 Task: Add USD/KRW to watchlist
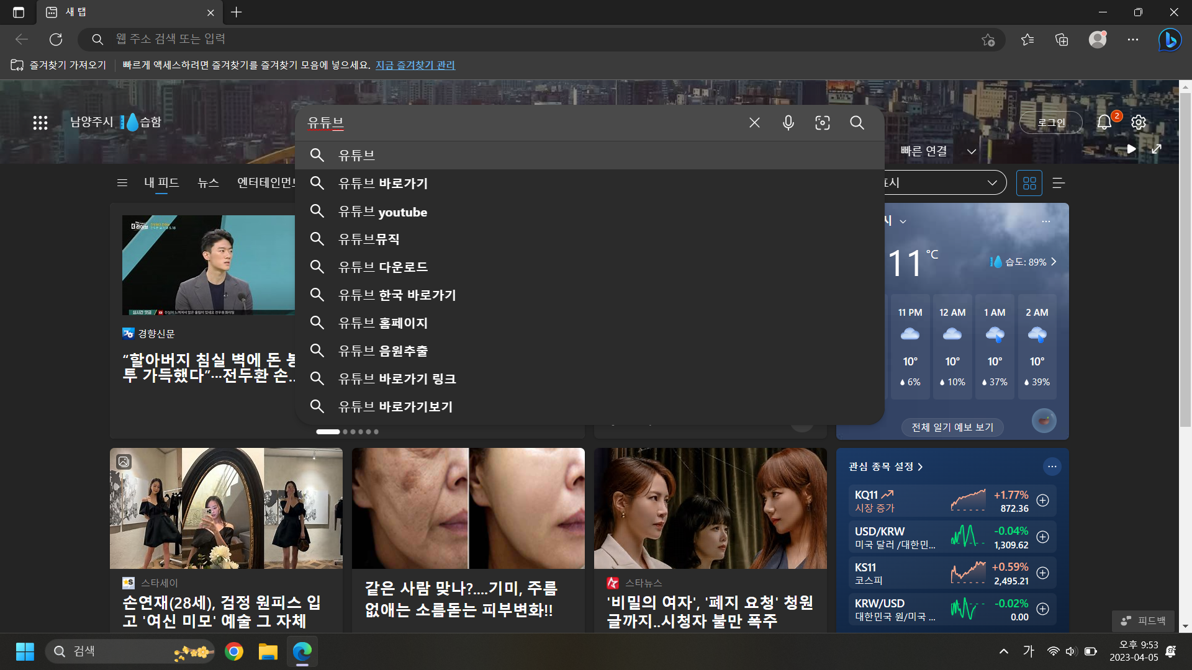(x=1043, y=537)
